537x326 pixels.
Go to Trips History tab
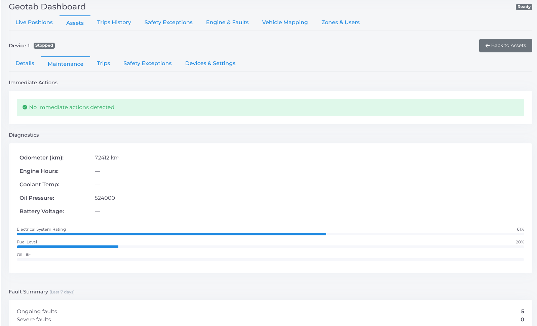[x=114, y=22]
